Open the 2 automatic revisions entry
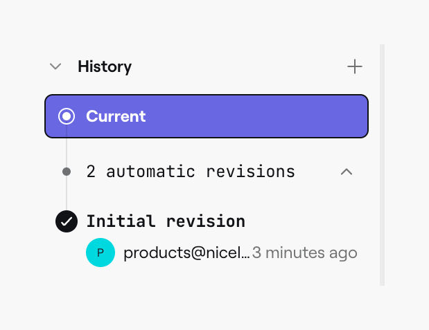The image size is (429, 330). coord(191,171)
